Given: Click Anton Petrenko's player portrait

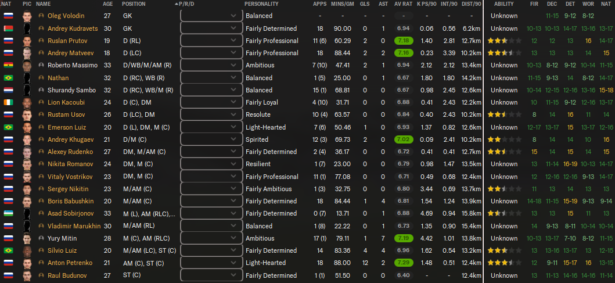Looking at the screenshot, I should 27,263.
